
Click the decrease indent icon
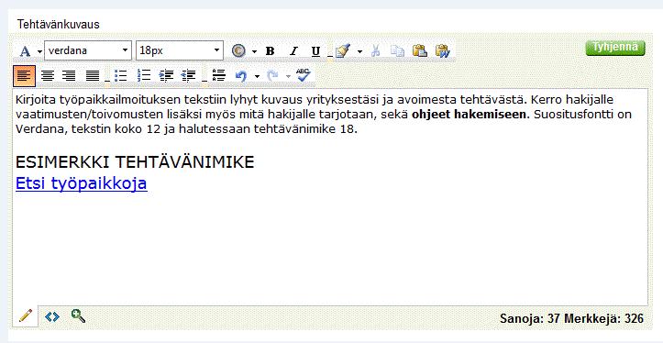point(188,76)
